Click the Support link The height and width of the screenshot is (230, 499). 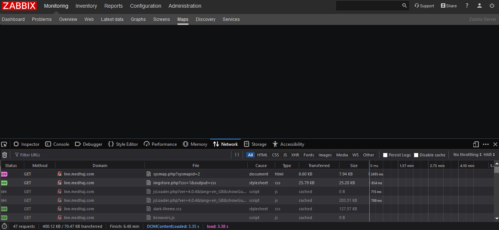424,6
